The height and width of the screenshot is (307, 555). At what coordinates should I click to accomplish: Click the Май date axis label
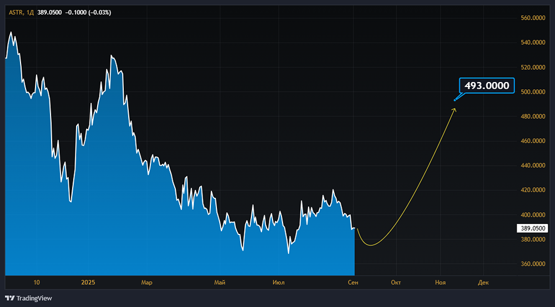pos(219,282)
